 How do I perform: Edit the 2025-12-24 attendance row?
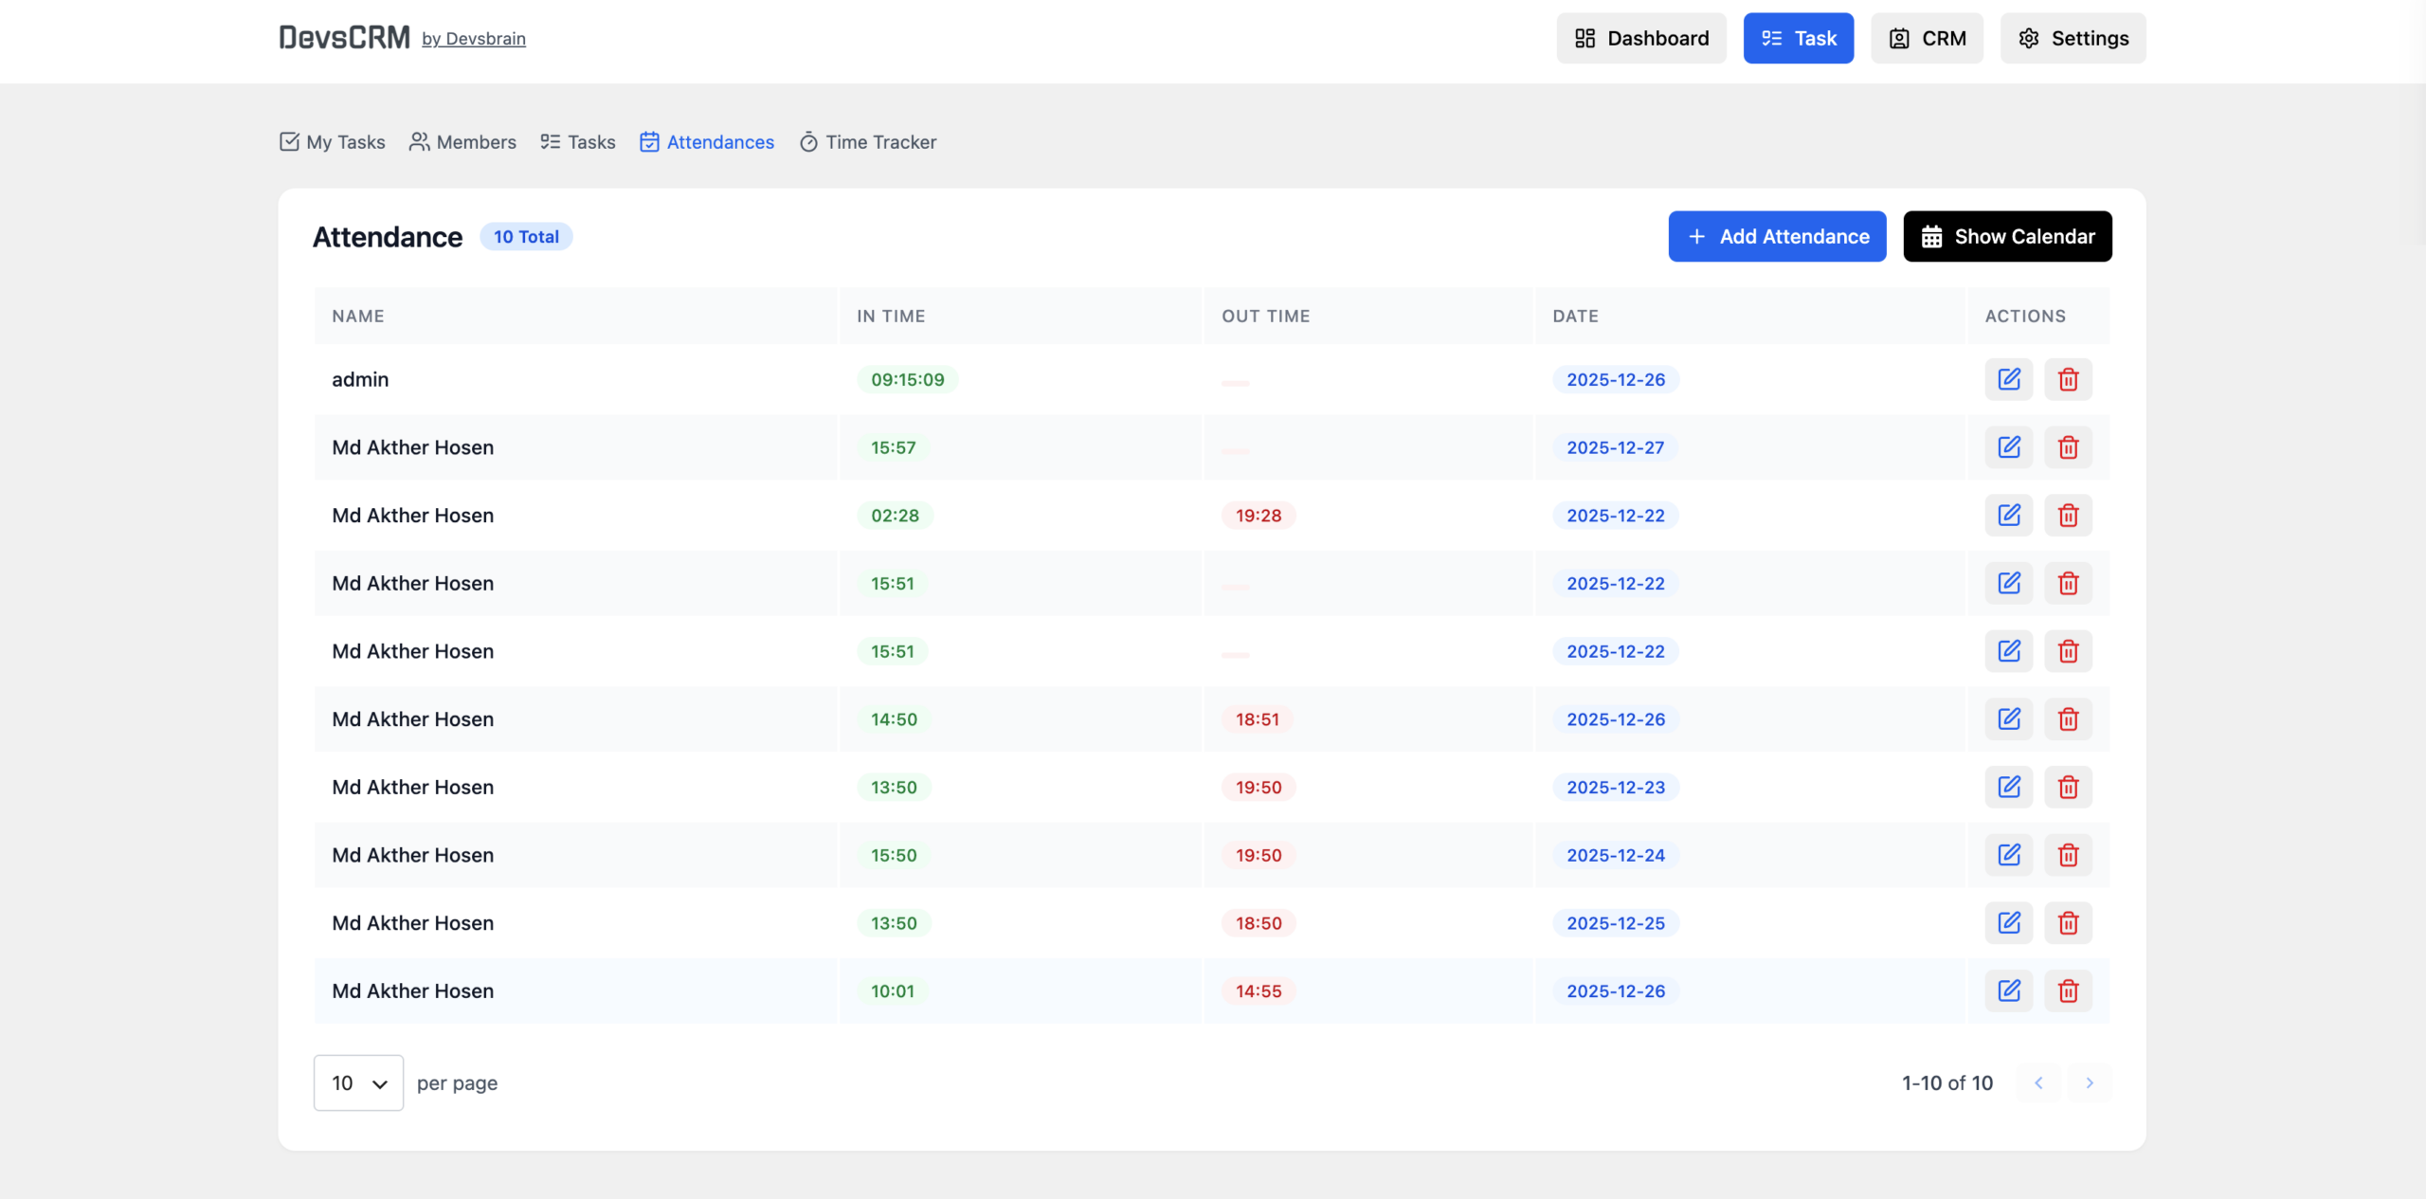2009,855
